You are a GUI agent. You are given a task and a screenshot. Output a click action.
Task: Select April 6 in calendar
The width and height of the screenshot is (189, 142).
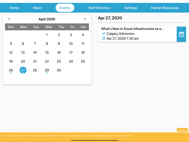[23, 44]
